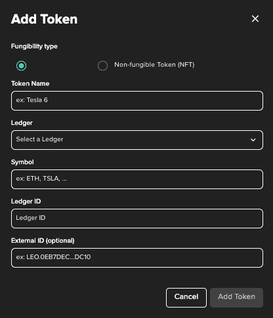Click the Add Token submit button

click(x=236, y=298)
